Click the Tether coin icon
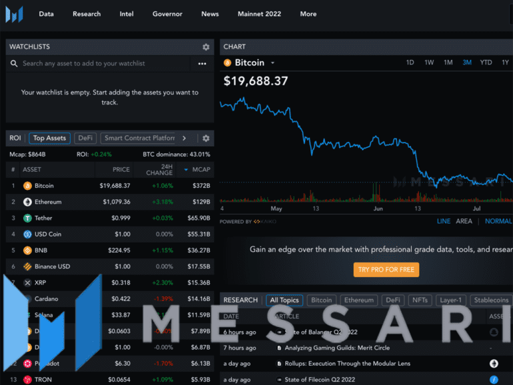The height and width of the screenshot is (385, 513). (27, 218)
